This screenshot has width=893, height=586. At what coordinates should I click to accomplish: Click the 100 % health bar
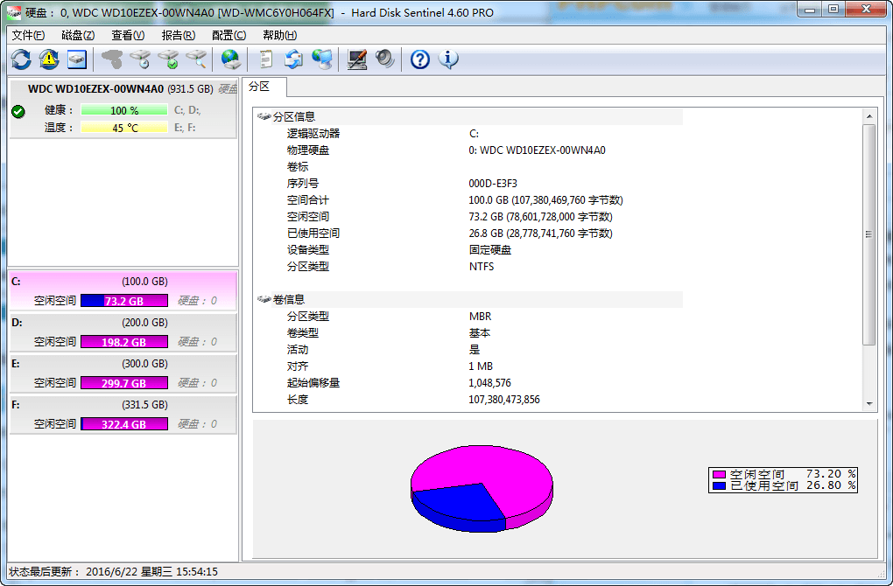(124, 110)
